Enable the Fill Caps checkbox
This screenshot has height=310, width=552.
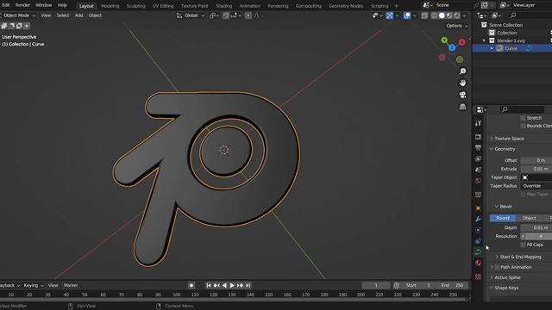coord(523,245)
